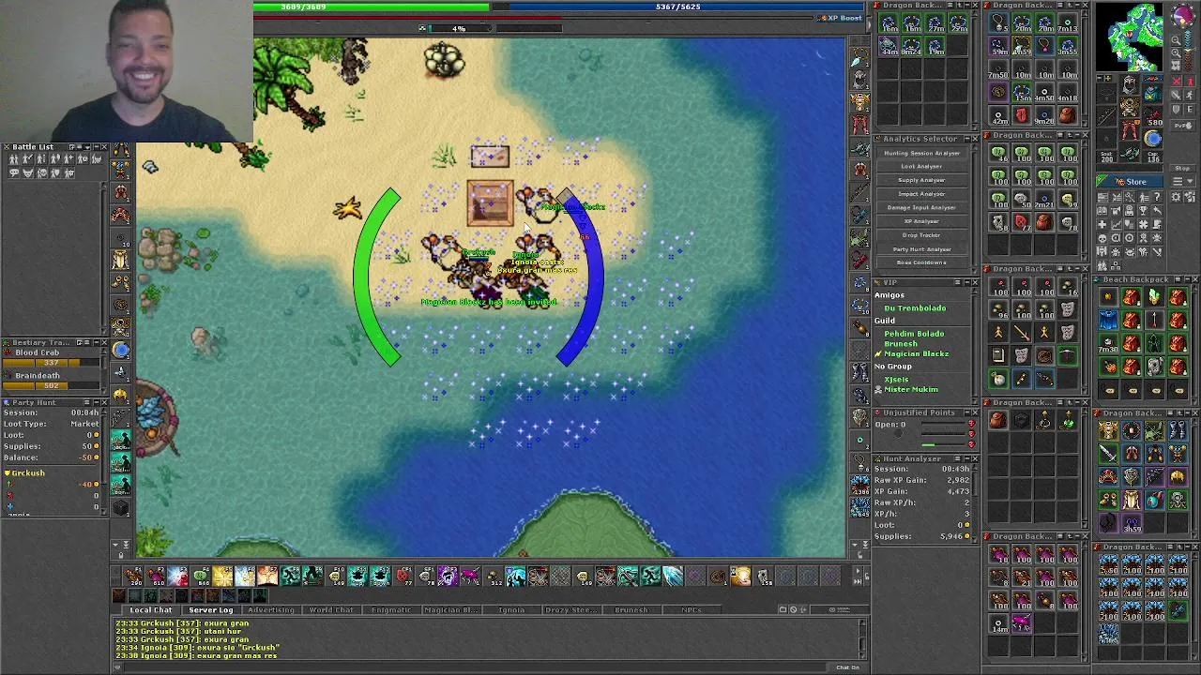Click the green health bar
This screenshot has width=1201, height=675.
370,7
